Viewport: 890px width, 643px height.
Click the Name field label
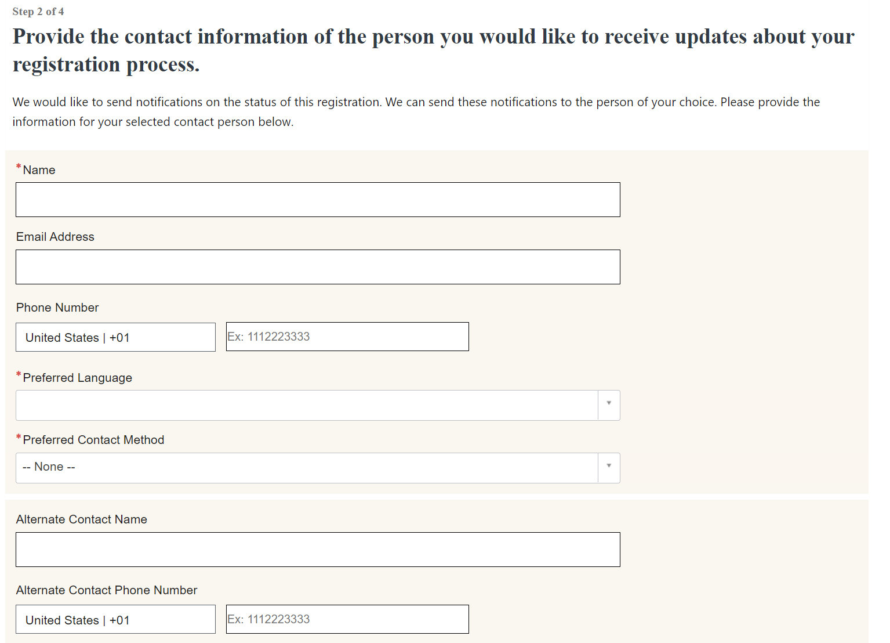click(x=39, y=170)
